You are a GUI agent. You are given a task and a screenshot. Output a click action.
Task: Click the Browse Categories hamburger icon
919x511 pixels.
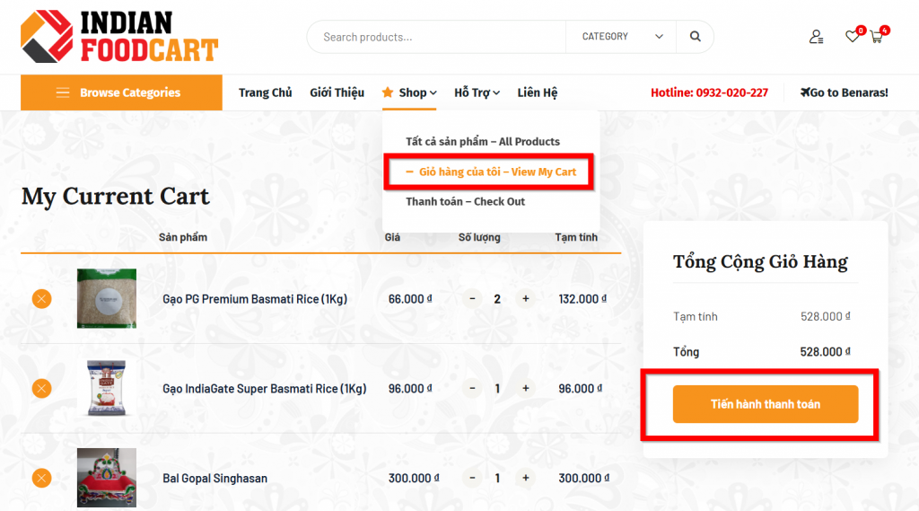tap(63, 93)
